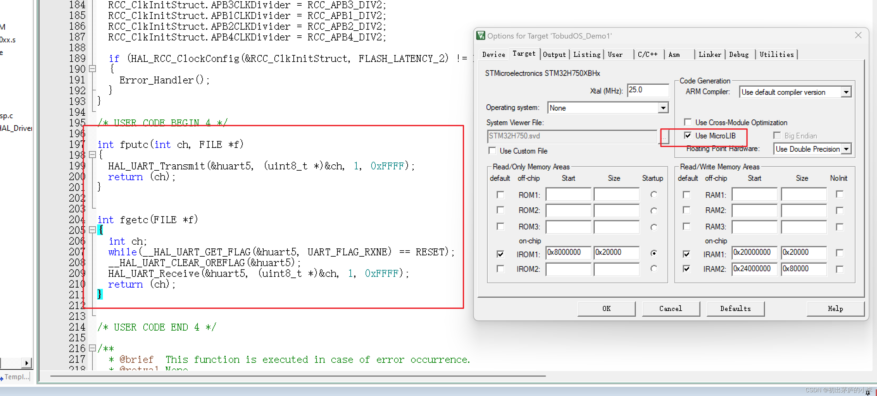Open the C/C++ tab
The width and height of the screenshot is (877, 396).
647,54
